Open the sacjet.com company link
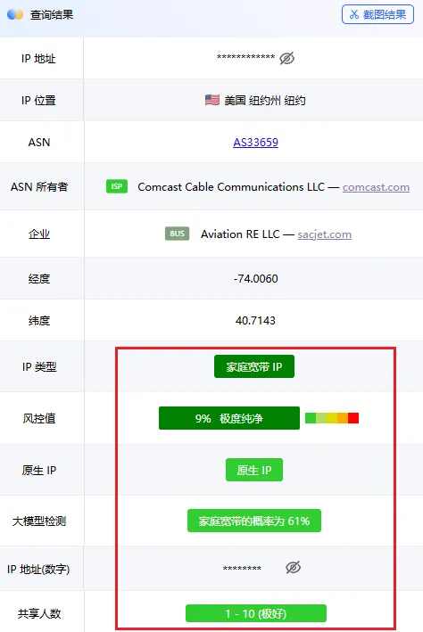423x632 pixels. pyautogui.click(x=324, y=234)
